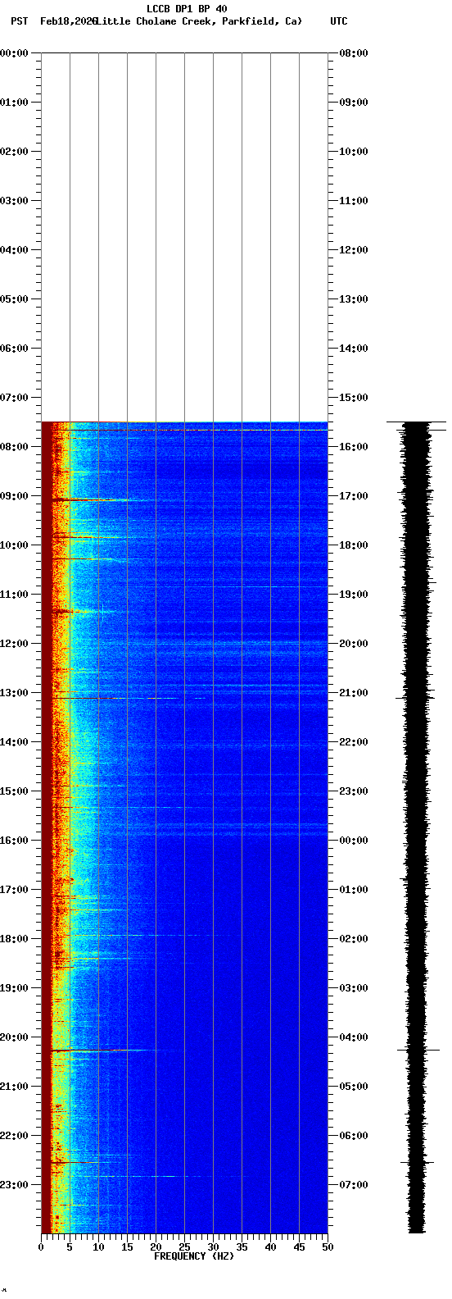Click the seismogram spike near 21:05 UTC
Screen dimensions: 452x1299
click(x=416, y=698)
